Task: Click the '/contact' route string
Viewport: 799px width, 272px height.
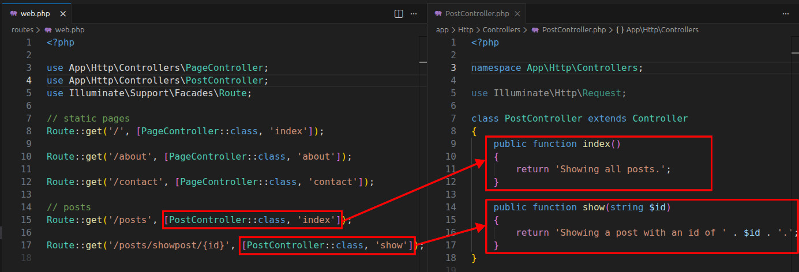Action: (135, 182)
